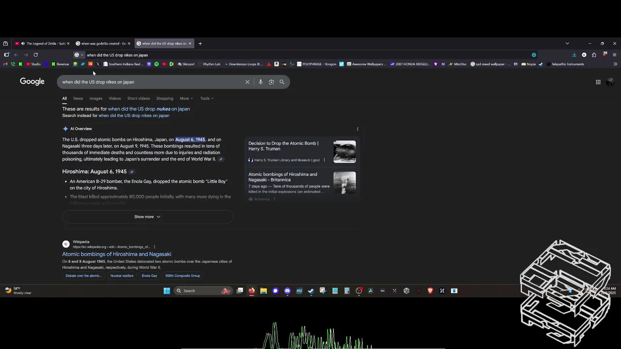Open a new browser tab

coord(200,44)
